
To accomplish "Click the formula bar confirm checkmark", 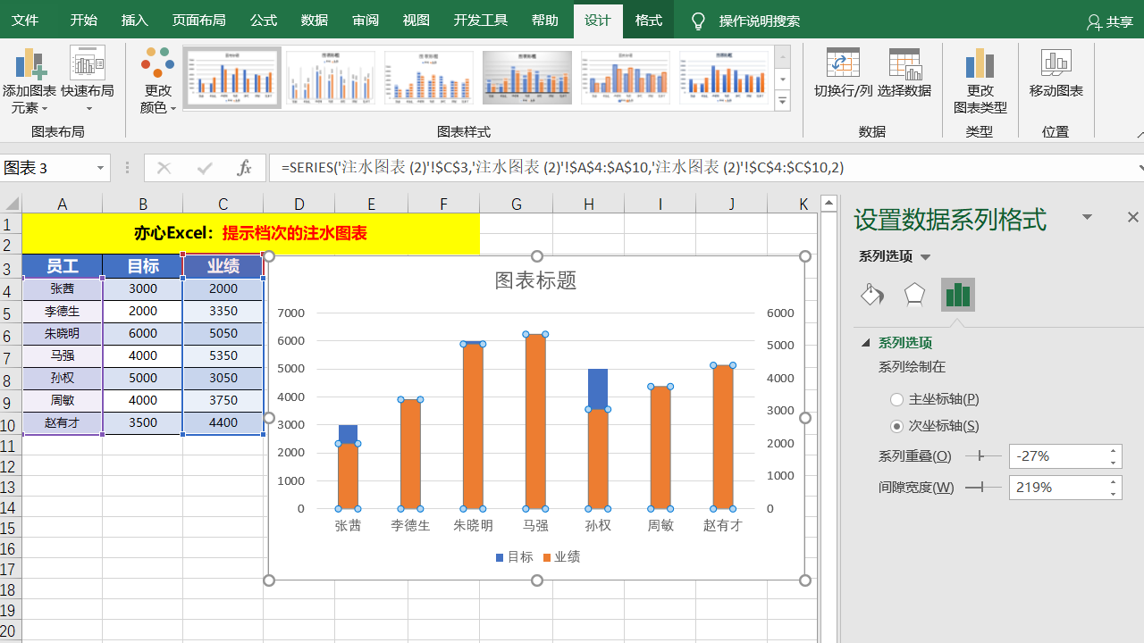I will click(205, 167).
